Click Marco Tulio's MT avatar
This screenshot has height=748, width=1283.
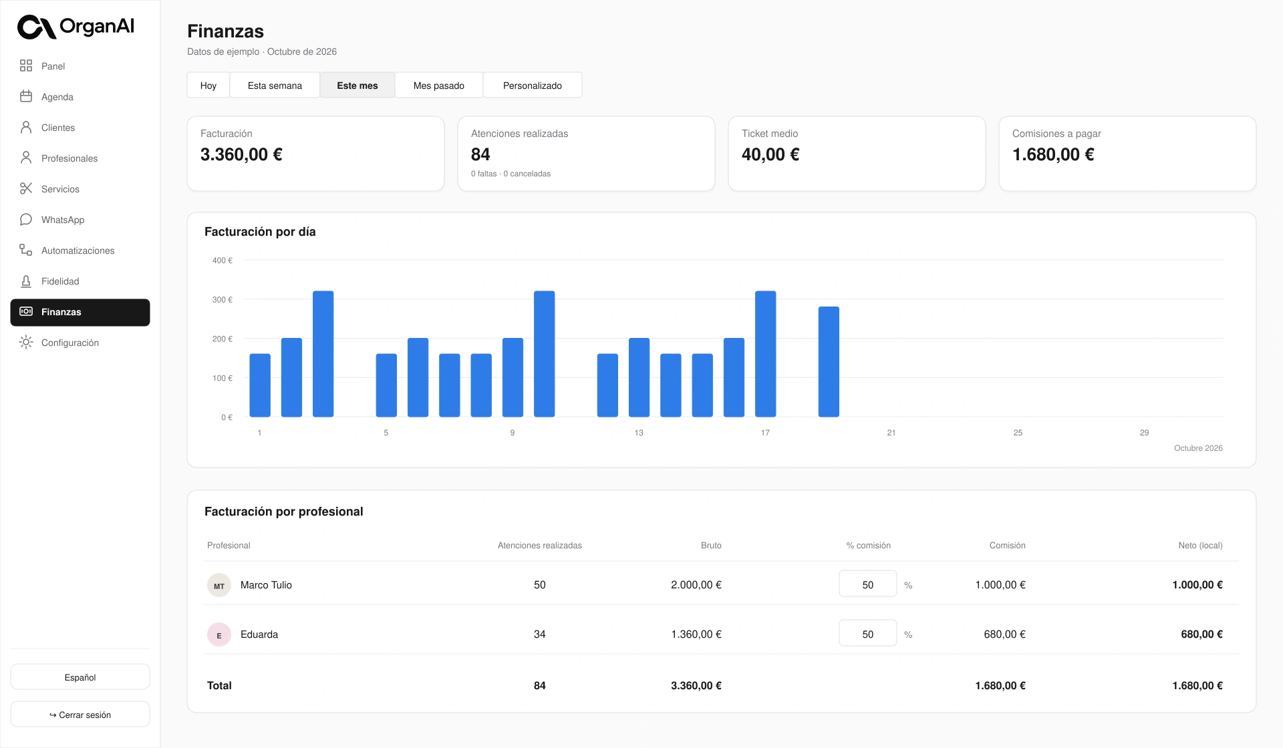tap(219, 586)
